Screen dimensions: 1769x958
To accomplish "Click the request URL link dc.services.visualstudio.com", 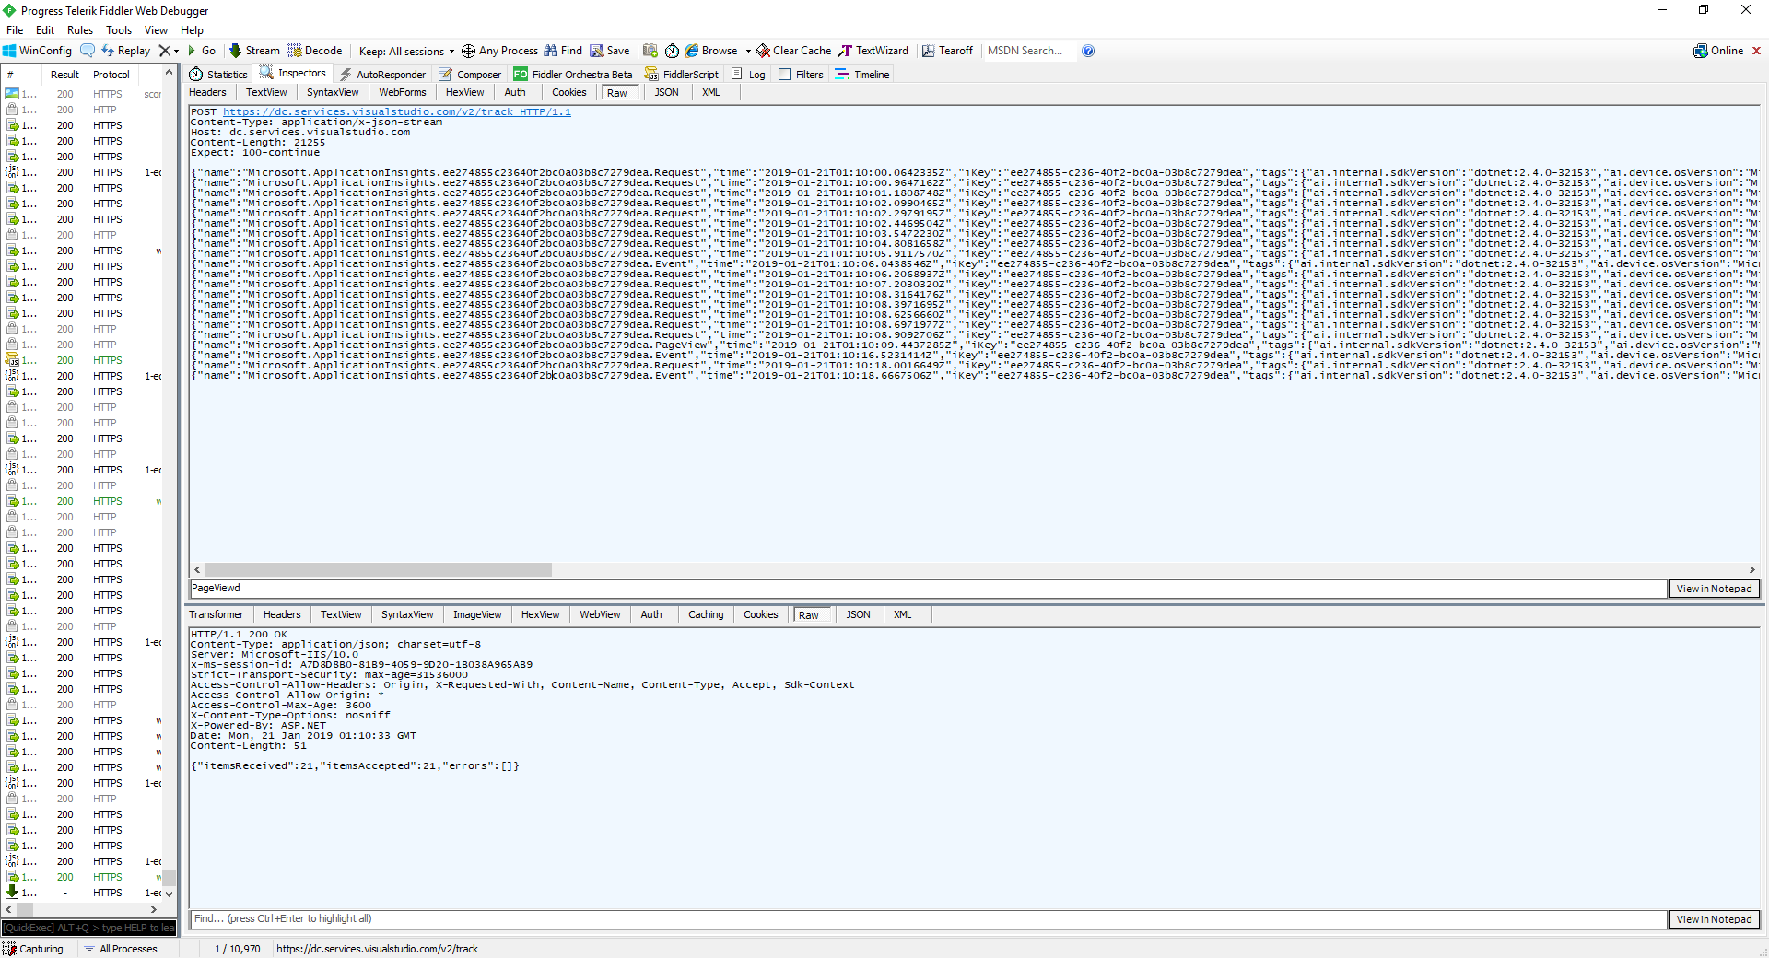I will (x=397, y=111).
